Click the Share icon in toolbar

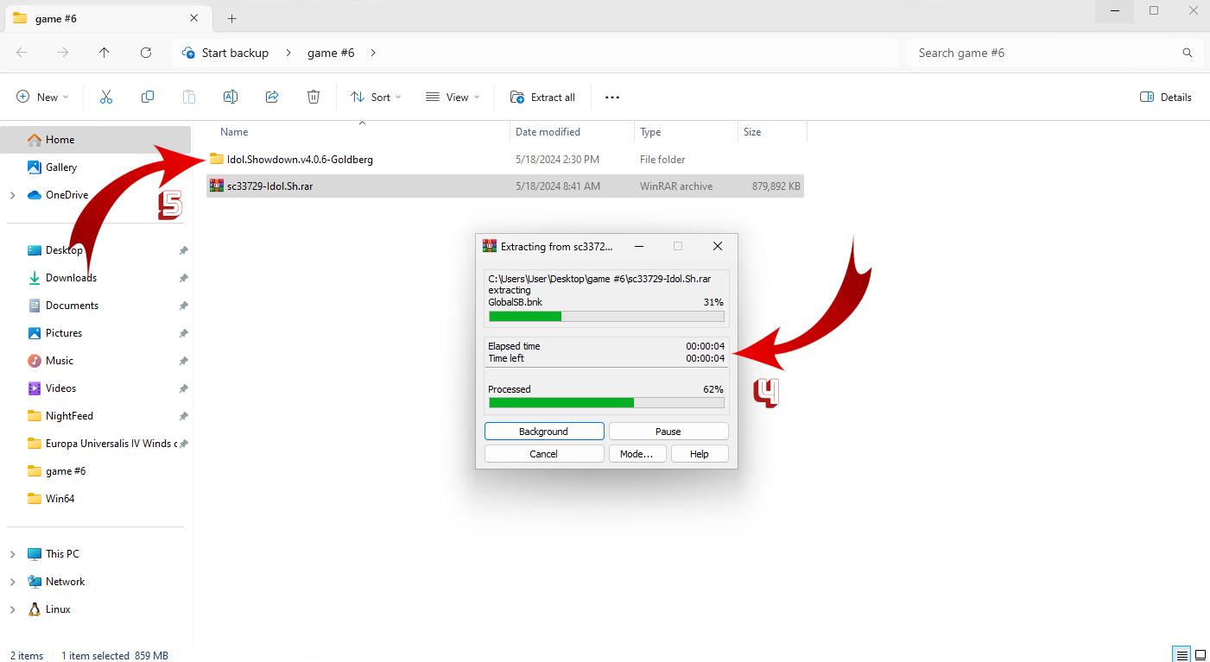tap(272, 98)
